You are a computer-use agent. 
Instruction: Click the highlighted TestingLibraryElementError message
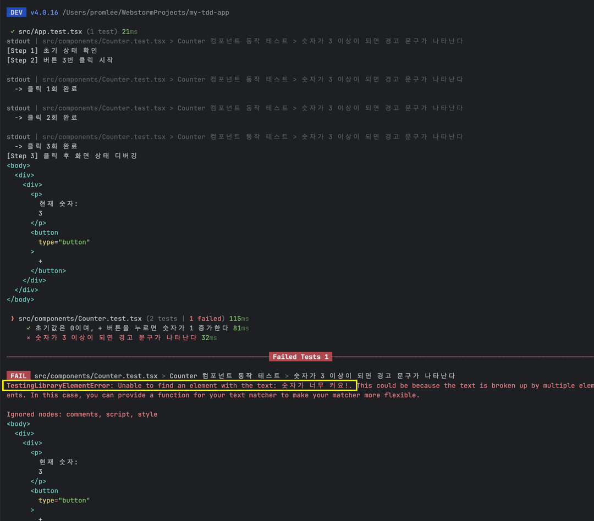click(x=180, y=386)
